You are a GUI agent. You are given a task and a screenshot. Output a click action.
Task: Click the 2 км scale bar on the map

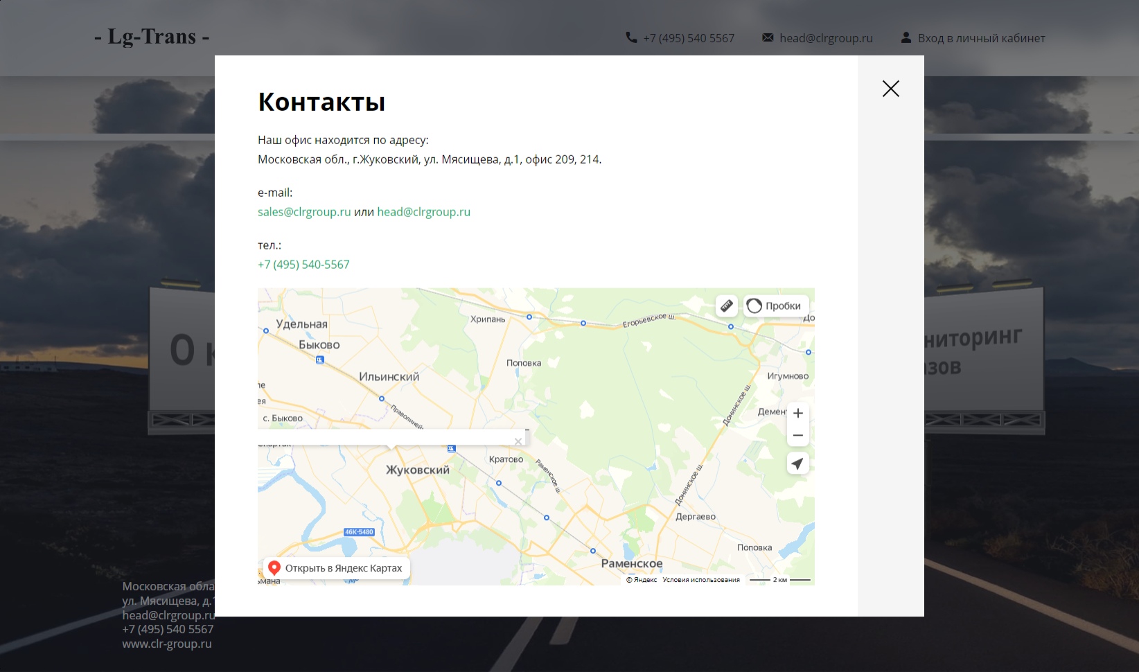coord(779,579)
